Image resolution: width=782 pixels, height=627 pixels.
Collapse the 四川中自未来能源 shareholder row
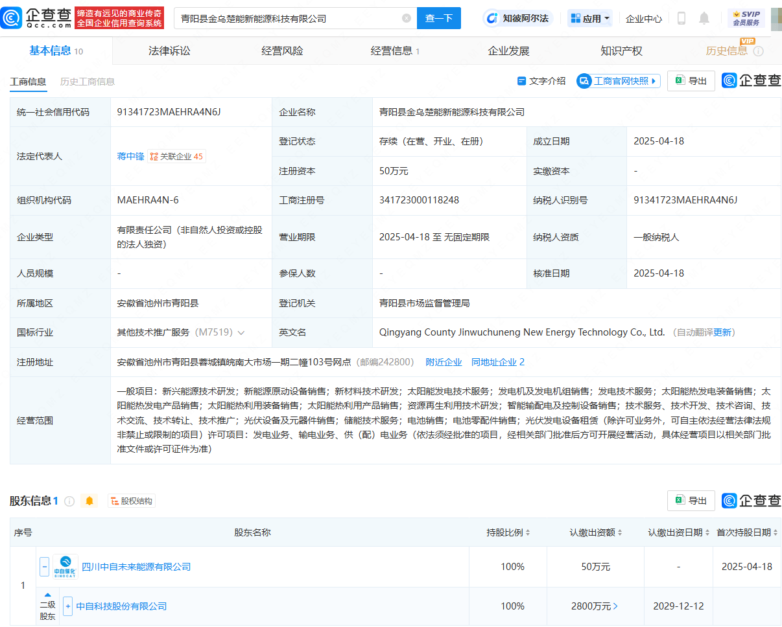(44, 567)
